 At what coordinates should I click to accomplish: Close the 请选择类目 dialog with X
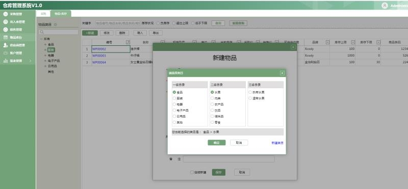(x=282, y=73)
